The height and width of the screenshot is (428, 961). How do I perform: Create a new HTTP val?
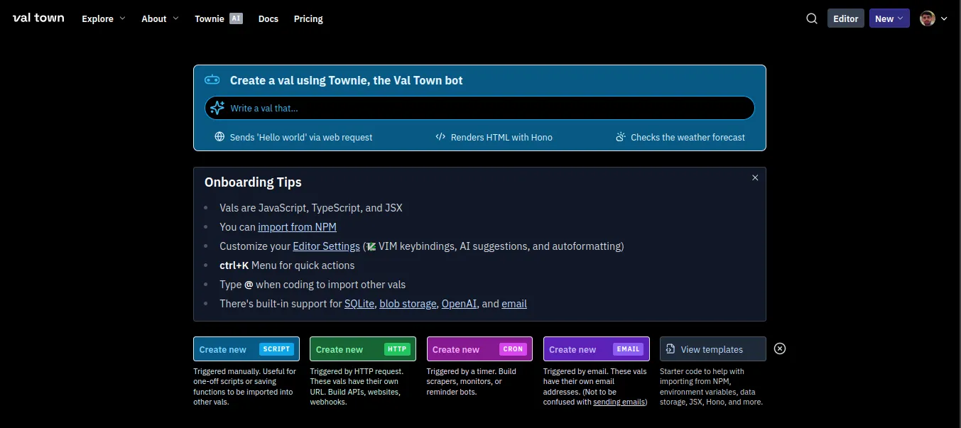click(x=363, y=349)
